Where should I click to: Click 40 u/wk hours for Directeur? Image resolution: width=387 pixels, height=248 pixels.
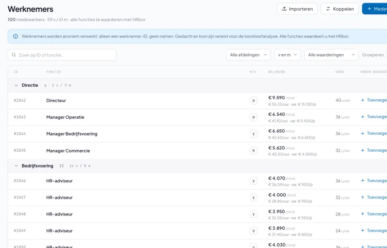tap(342, 101)
